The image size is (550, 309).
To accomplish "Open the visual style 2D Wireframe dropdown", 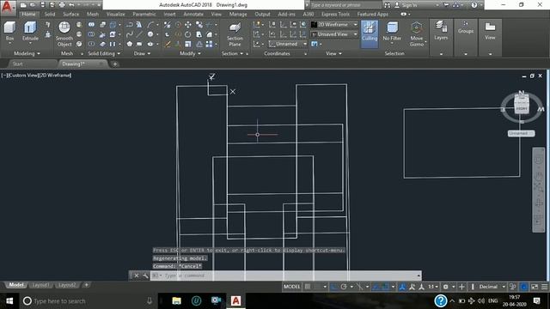I will tap(334, 25).
